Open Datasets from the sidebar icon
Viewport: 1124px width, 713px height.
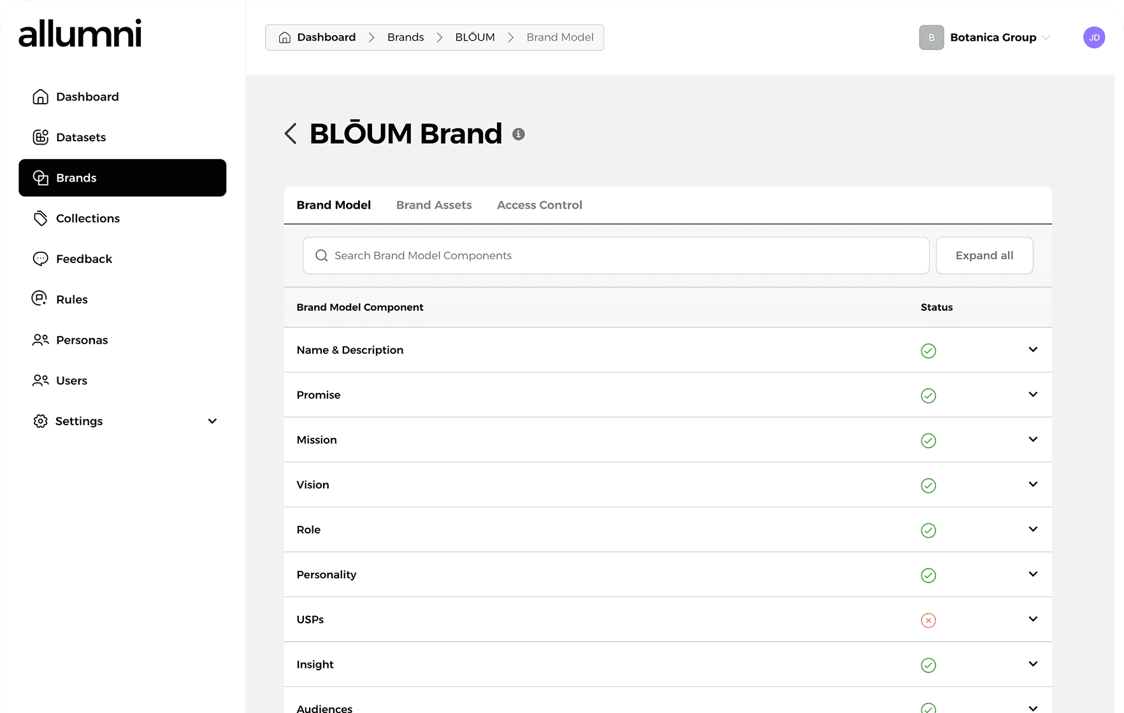tap(40, 137)
